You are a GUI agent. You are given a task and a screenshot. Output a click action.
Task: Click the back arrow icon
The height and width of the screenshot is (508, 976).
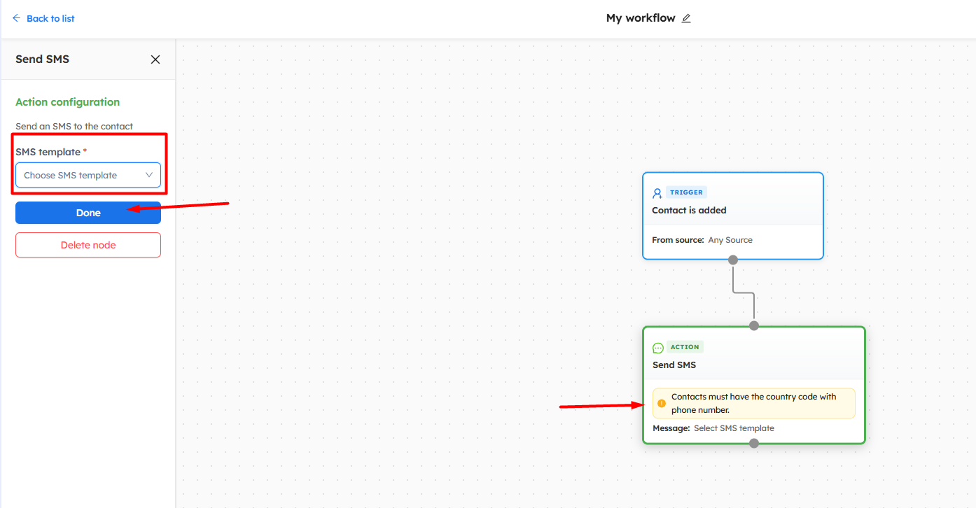[x=17, y=18]
